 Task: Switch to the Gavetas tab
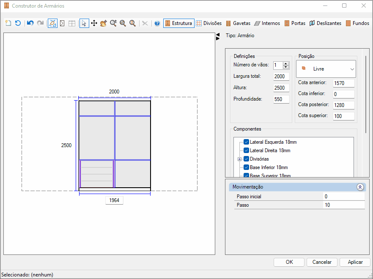tap(238, 23)
